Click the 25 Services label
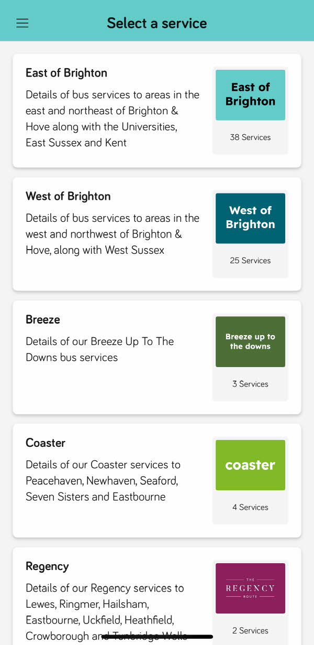This screenshot has width=314, height=645. click(250, 261)
